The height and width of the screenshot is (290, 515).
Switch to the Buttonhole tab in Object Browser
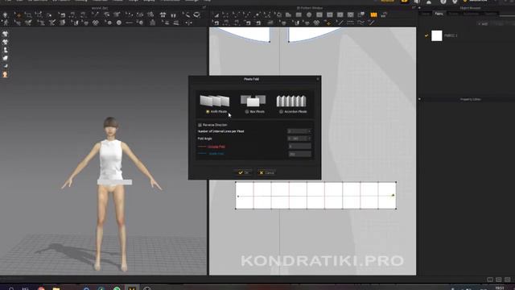(x=471, y=14)
